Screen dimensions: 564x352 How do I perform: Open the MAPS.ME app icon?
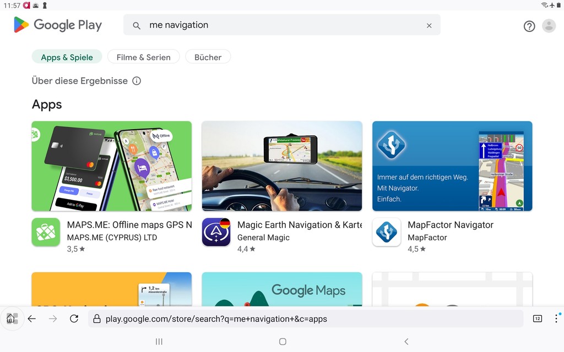coord(46,232)
